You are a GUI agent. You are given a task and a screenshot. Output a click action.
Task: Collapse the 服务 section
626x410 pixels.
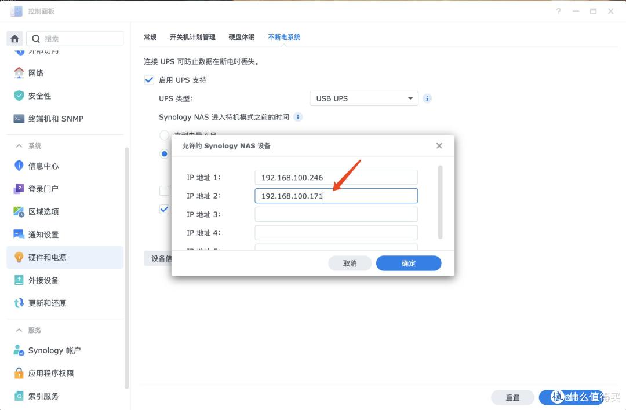(x=19, y=330)
